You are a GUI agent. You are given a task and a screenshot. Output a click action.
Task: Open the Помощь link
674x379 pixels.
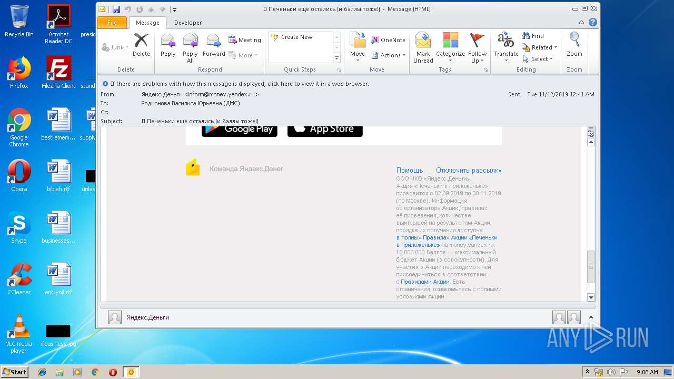(x=410, y=171)
